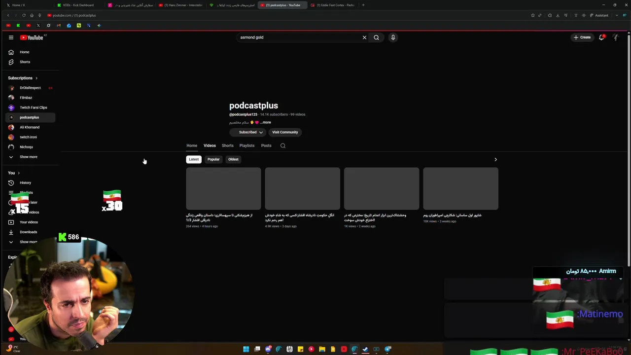
Task: Click the Create button
Action: tap(582, 37)
